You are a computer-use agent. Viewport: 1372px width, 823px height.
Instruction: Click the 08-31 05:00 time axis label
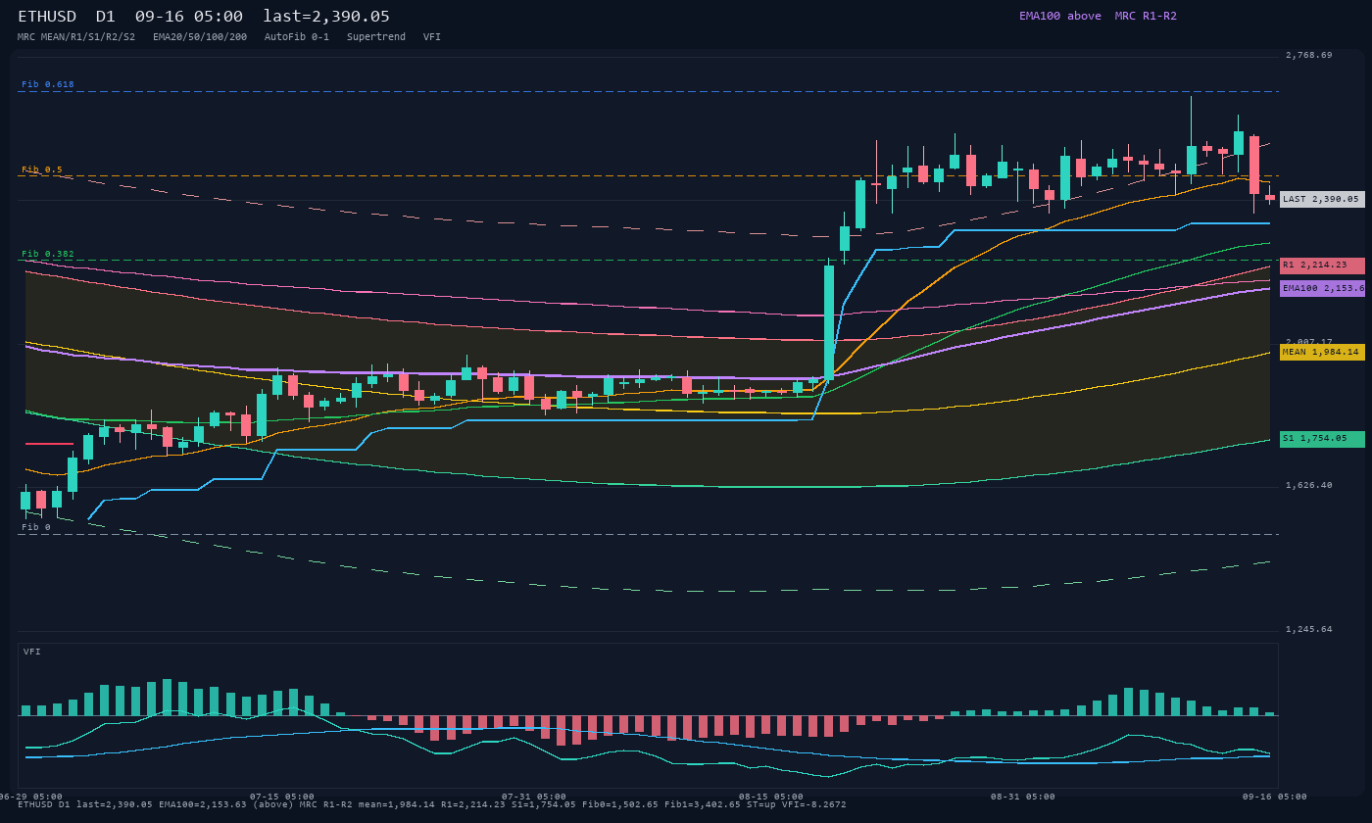[1022, 797]
